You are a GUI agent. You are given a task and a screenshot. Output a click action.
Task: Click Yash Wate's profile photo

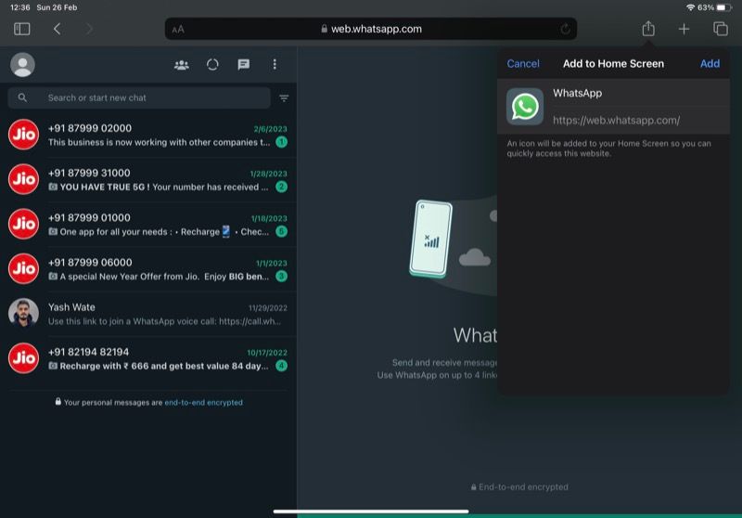[x=23, y=313]
